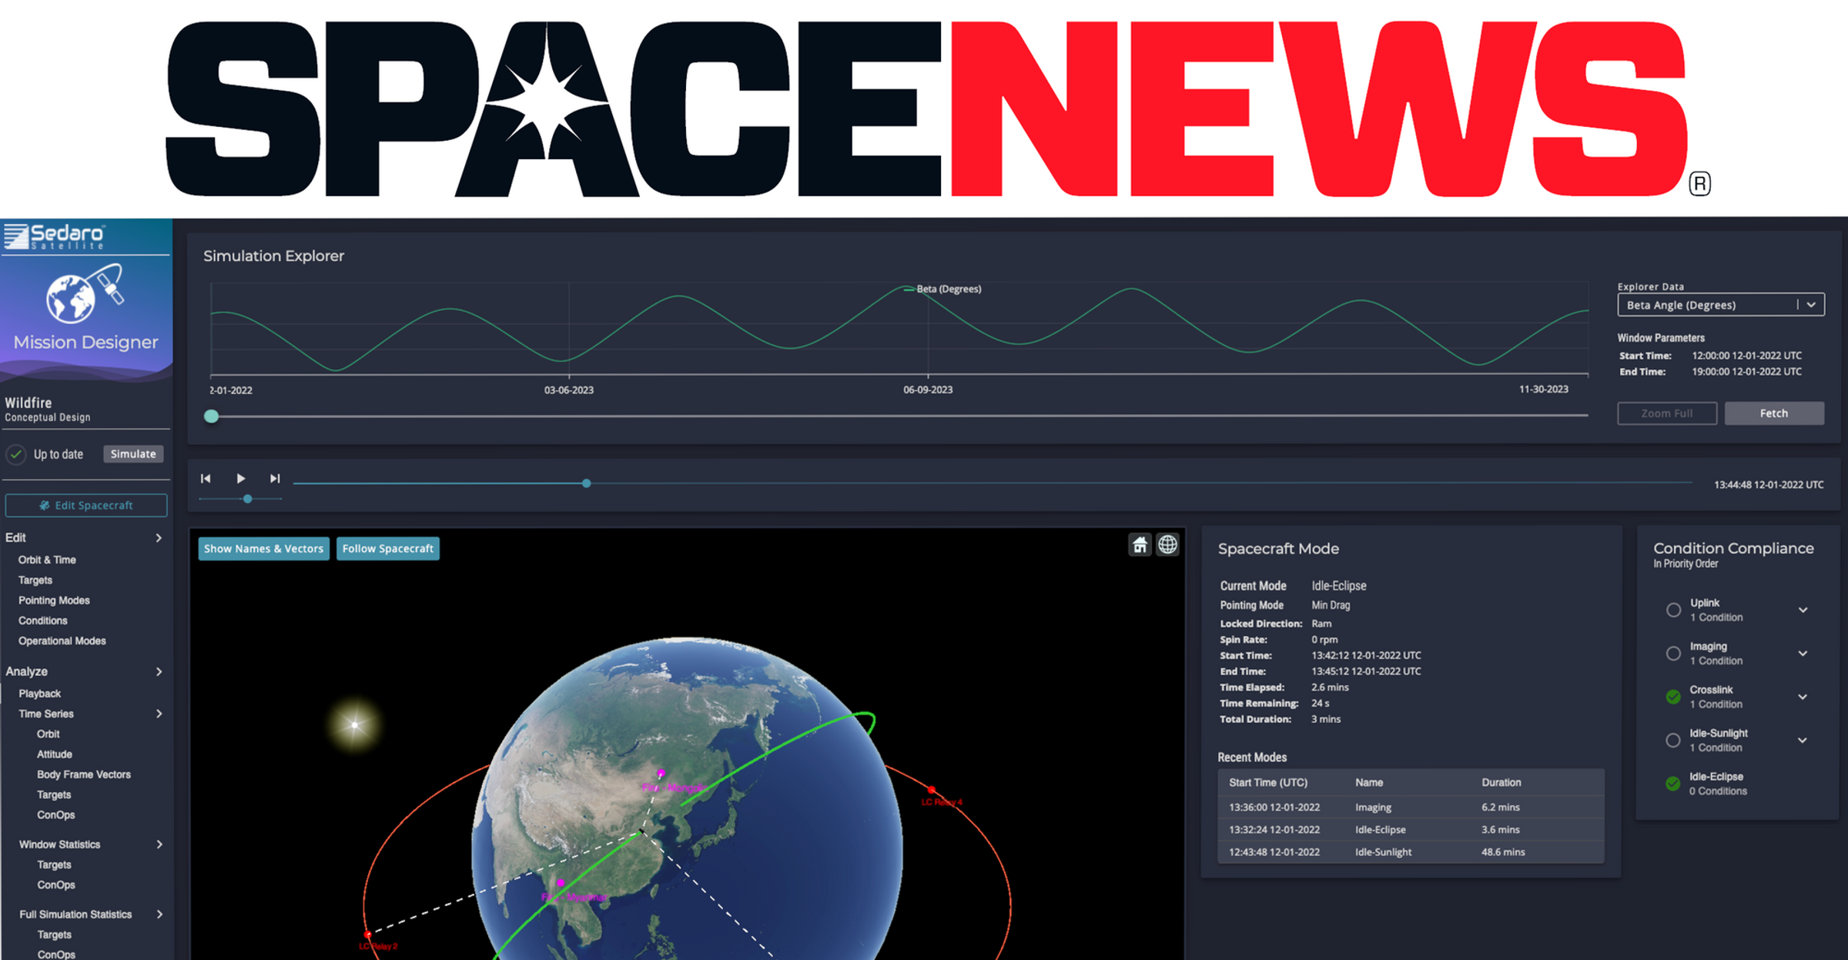Open Time Series ConOps
1848x960 pixels.
tap(56, 814)
